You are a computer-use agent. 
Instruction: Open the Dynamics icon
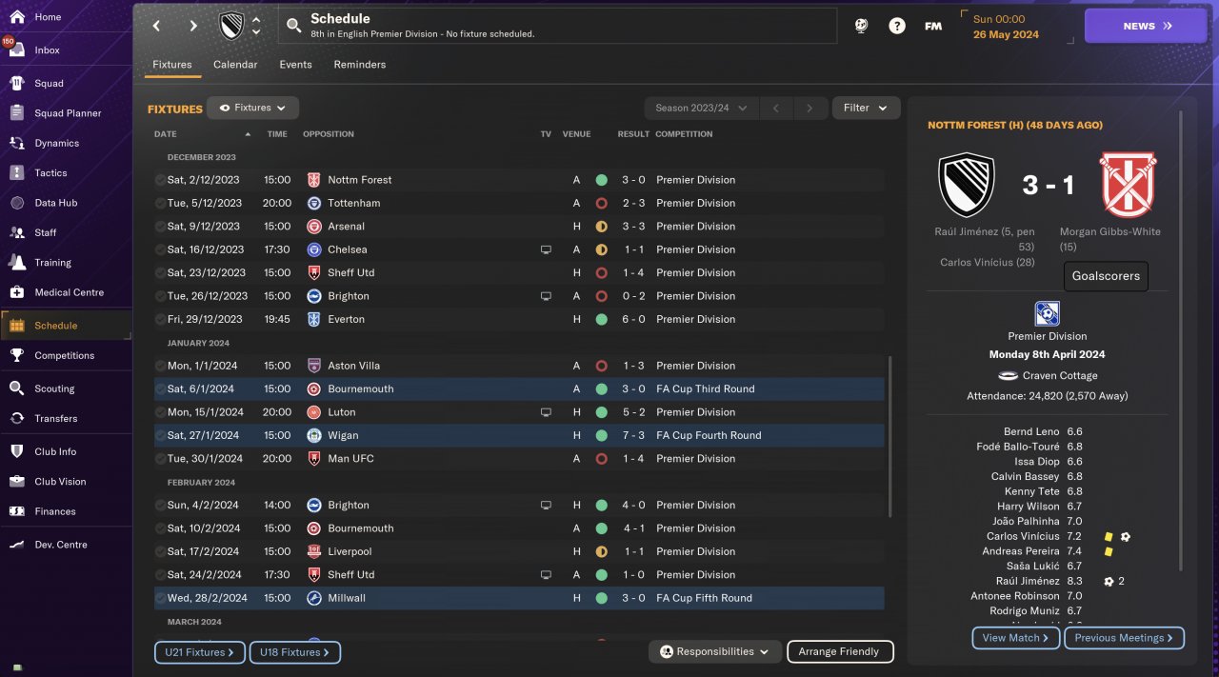[x=17, y=143]
